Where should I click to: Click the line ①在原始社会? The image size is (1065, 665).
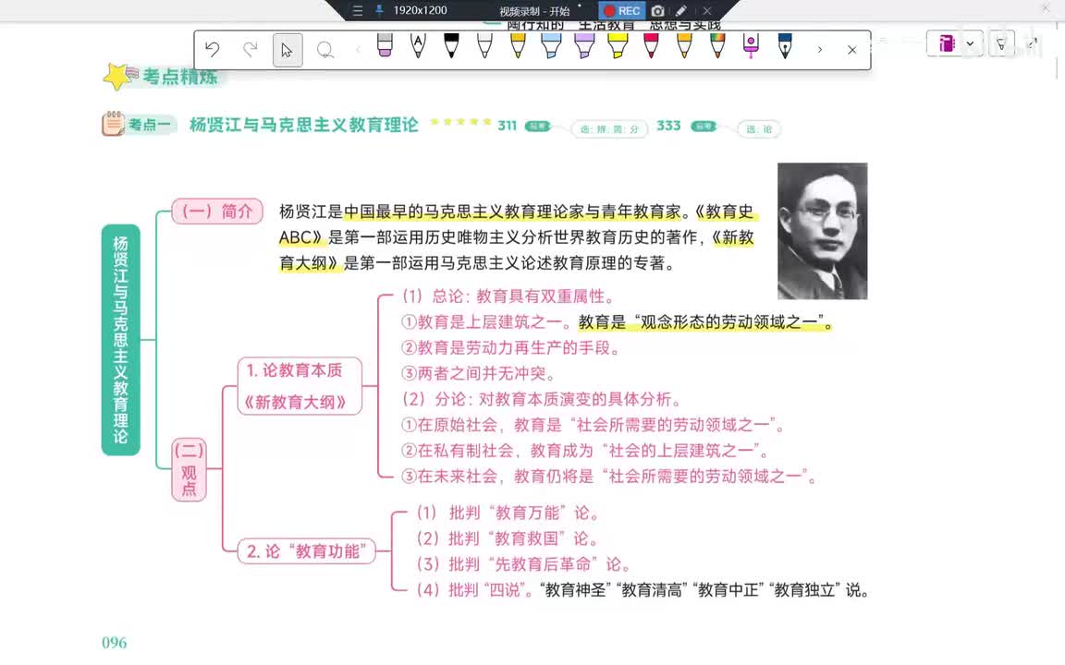click(x=593, y=425)
